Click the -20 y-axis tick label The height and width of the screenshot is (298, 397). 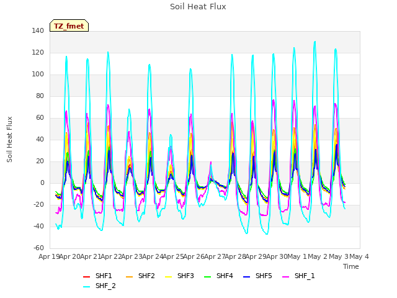click(x=38, y=205)
